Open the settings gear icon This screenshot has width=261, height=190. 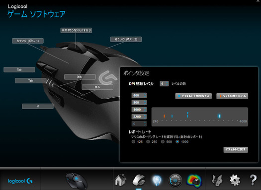[235, 180]
